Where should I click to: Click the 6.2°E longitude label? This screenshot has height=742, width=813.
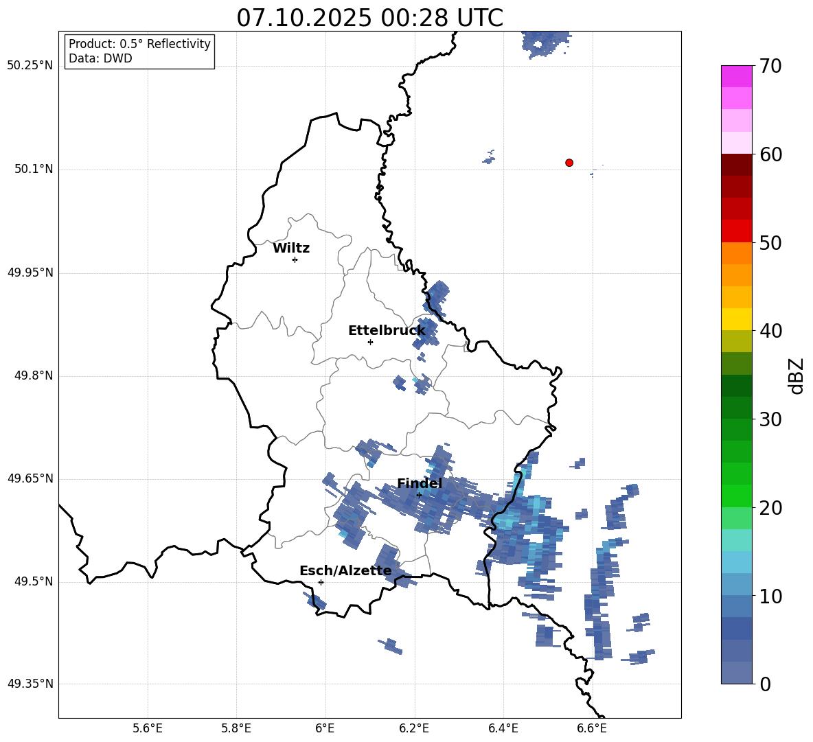(414, 728)
